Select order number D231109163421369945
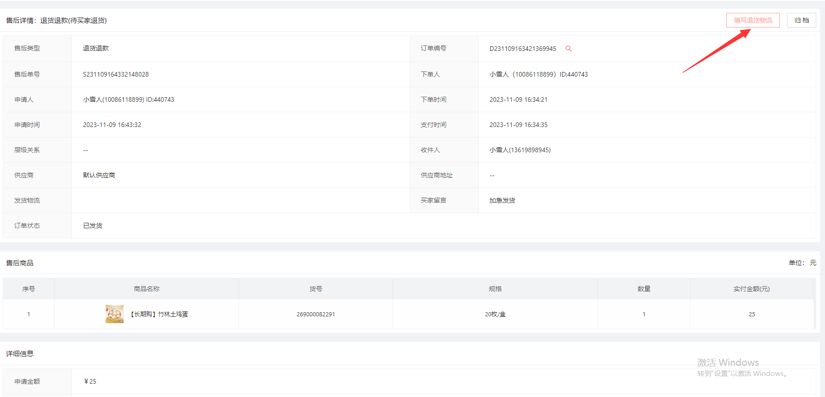The width and height of the screenshot is (825, 397). coord(522,49)
